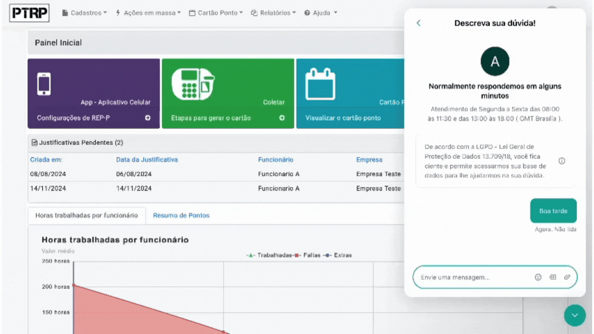Click the time clock device icon

click(193, 84)
